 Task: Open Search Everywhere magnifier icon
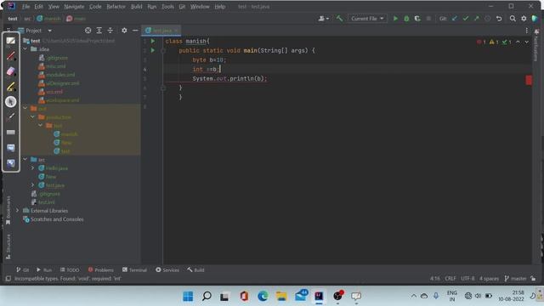pos(513,19)
